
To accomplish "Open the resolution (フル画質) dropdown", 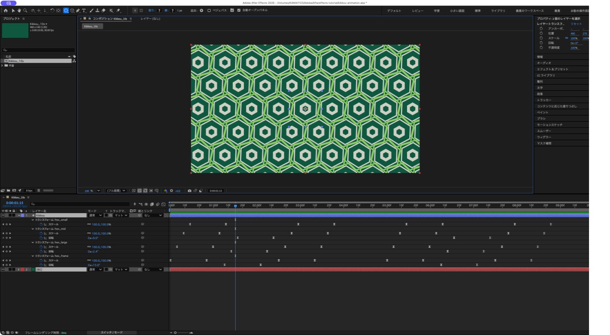I will [116, 191].
